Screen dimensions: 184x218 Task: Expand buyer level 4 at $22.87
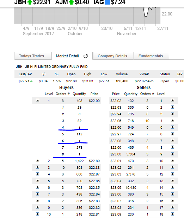point(37,174)
